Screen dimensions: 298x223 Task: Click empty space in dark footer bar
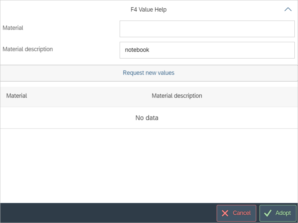pos(106,213)
